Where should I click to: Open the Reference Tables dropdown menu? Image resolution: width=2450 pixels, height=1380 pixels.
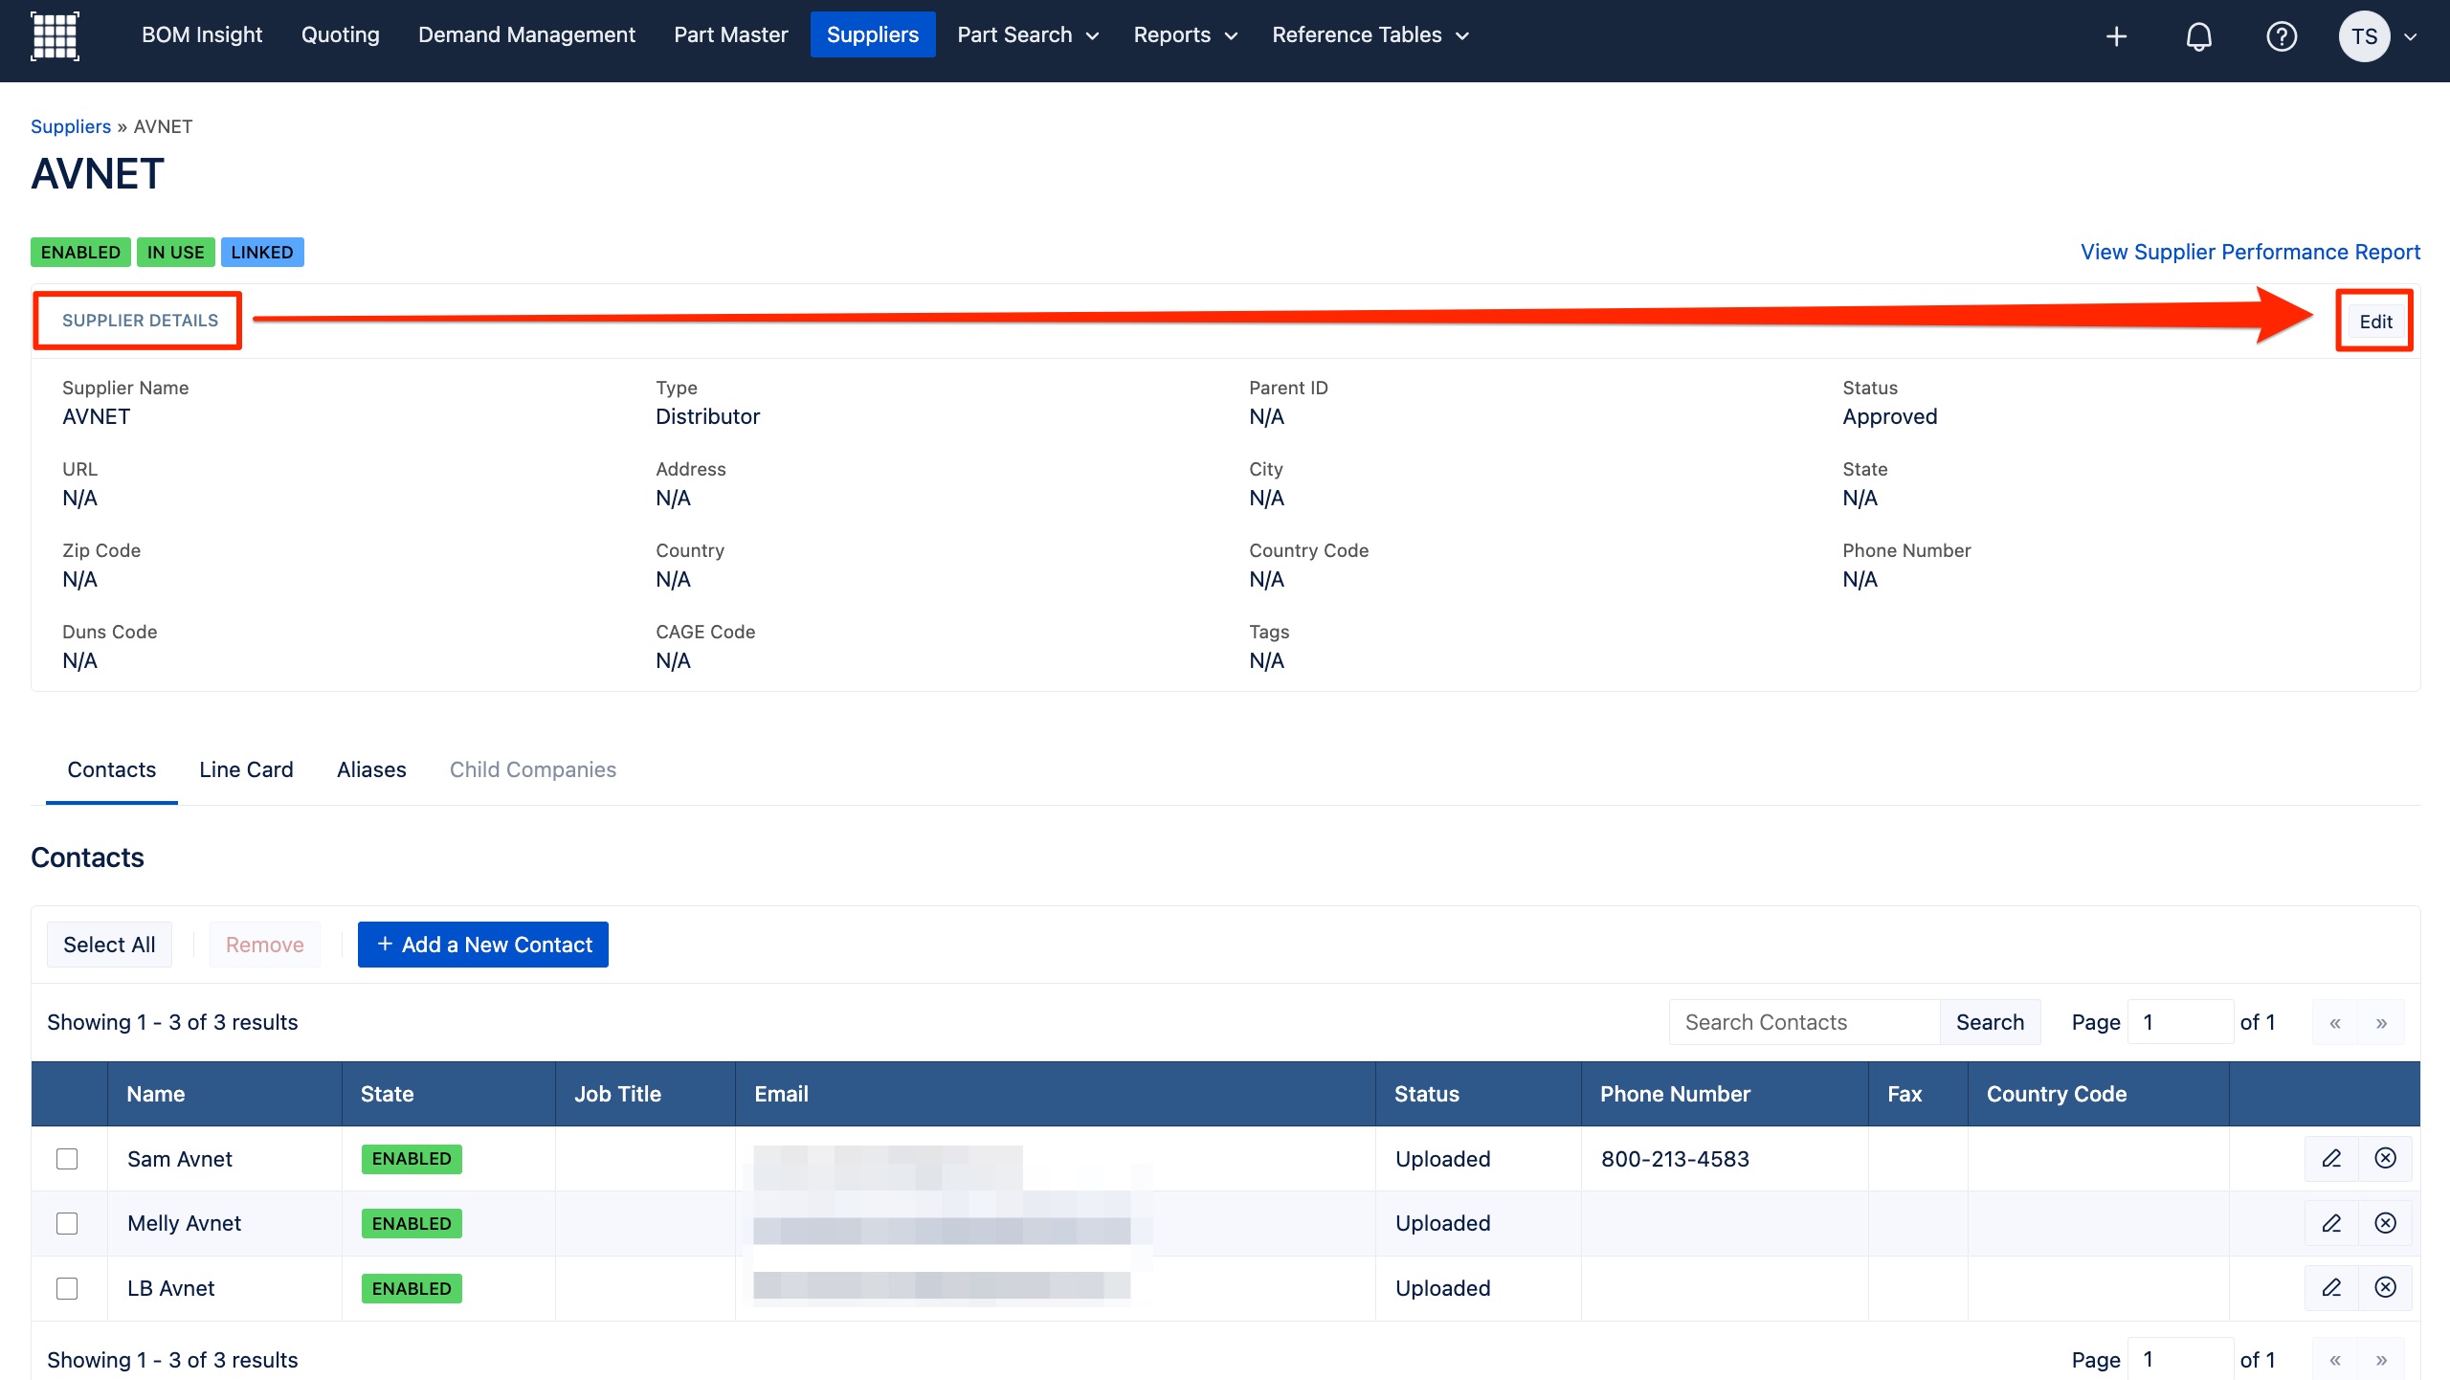pos(1370,35)
